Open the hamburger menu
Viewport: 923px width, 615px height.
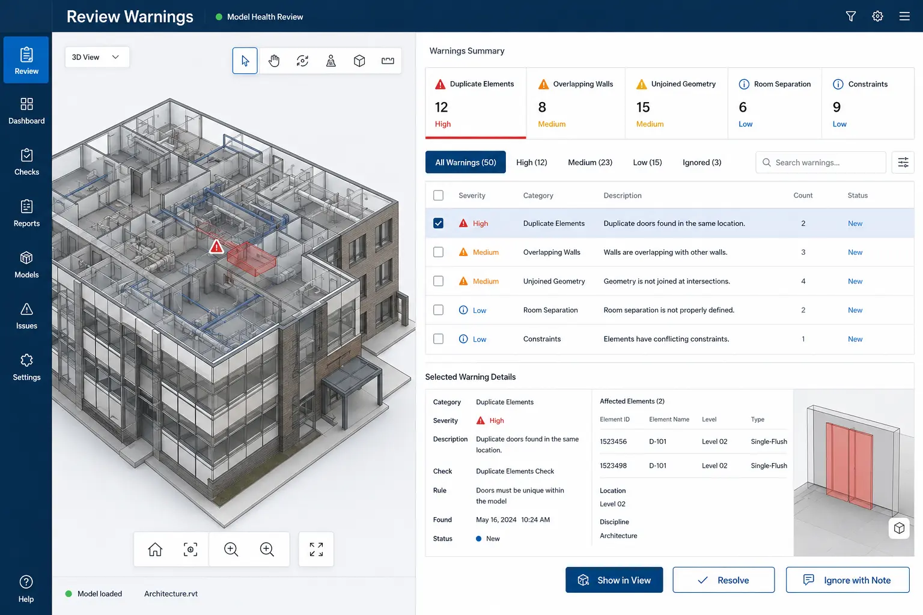click(904, 16)
